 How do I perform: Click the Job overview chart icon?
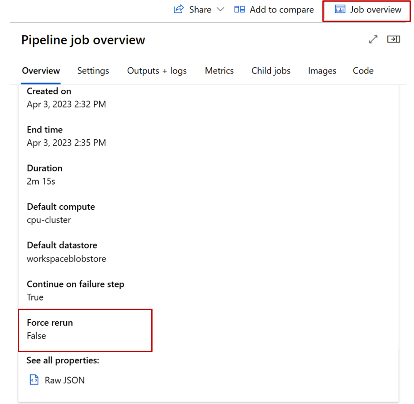pyautogui.click(x=340, y=9)
